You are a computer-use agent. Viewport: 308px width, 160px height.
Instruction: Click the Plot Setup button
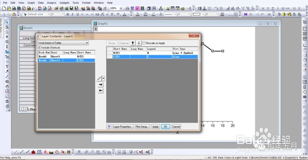point(142,127)
